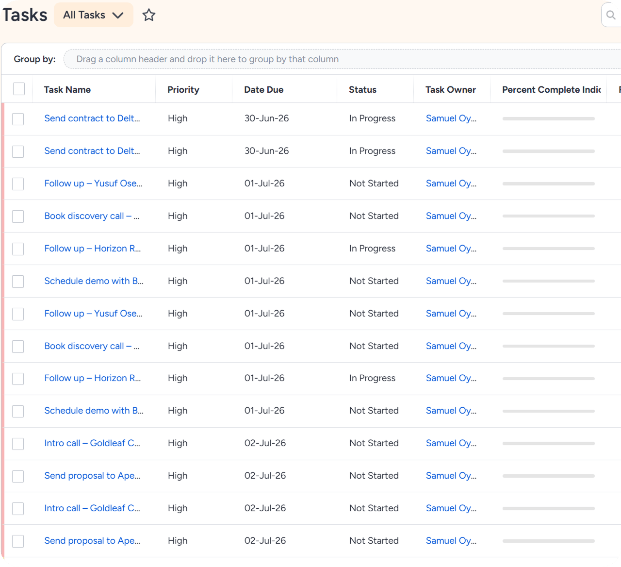Image resolution: width=621 pixels, height=567 pixels.
Task: Open the search magnifier icon
Action: [611, 15]
